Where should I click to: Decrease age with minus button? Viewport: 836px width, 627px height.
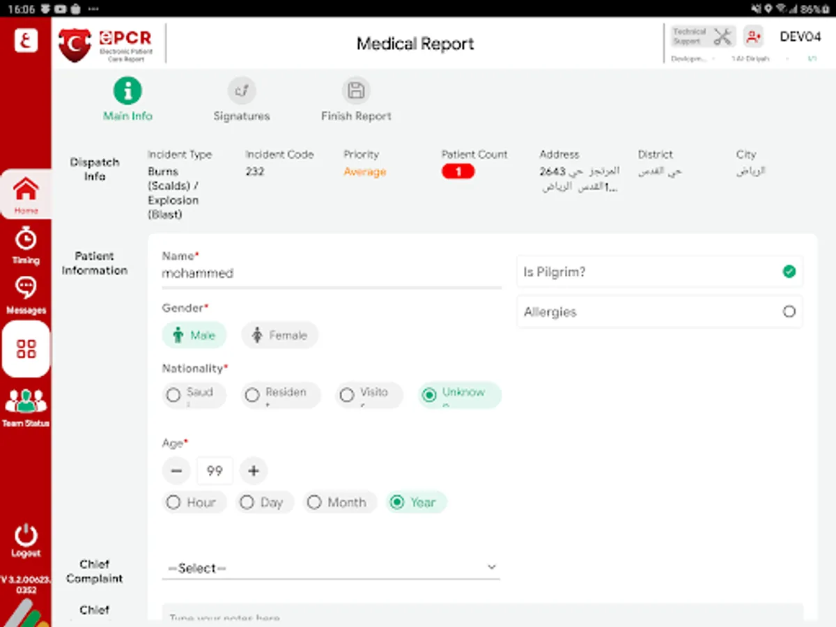(176, 471)
